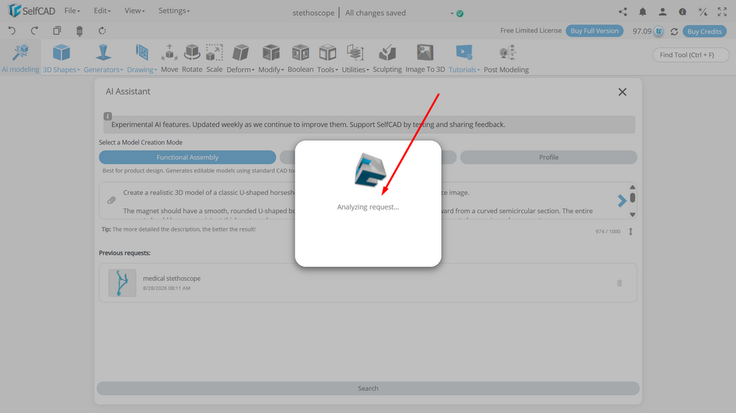Click the prompt box resize handle icon
The width and height of the screenshot is (736, 413).
[x=630, y=231]
